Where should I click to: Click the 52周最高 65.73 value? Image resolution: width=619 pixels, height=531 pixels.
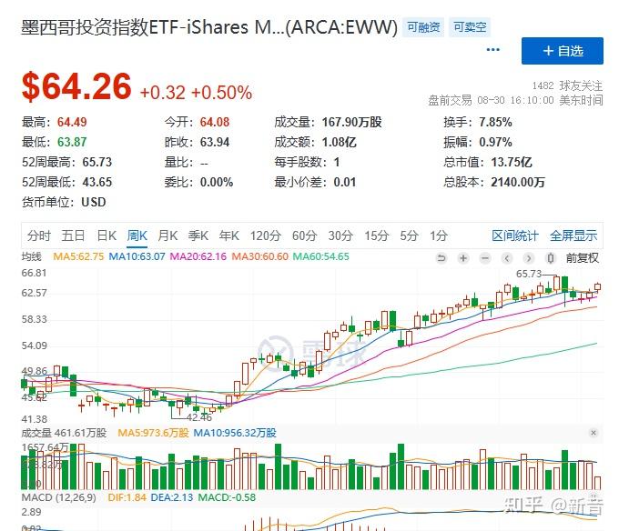coord(97,162)
